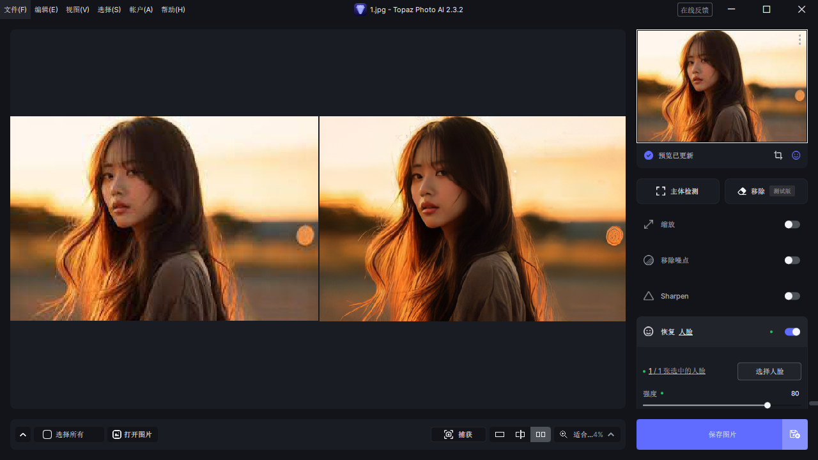Check the 选择所有 checkbox
Screen dimensions: 818x460
click(x=47, y=434)
